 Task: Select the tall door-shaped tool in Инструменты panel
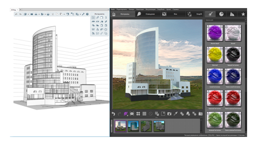coord(102,25)
